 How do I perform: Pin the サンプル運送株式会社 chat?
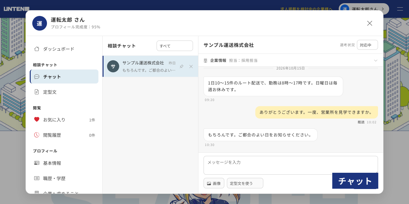(181, 66)
